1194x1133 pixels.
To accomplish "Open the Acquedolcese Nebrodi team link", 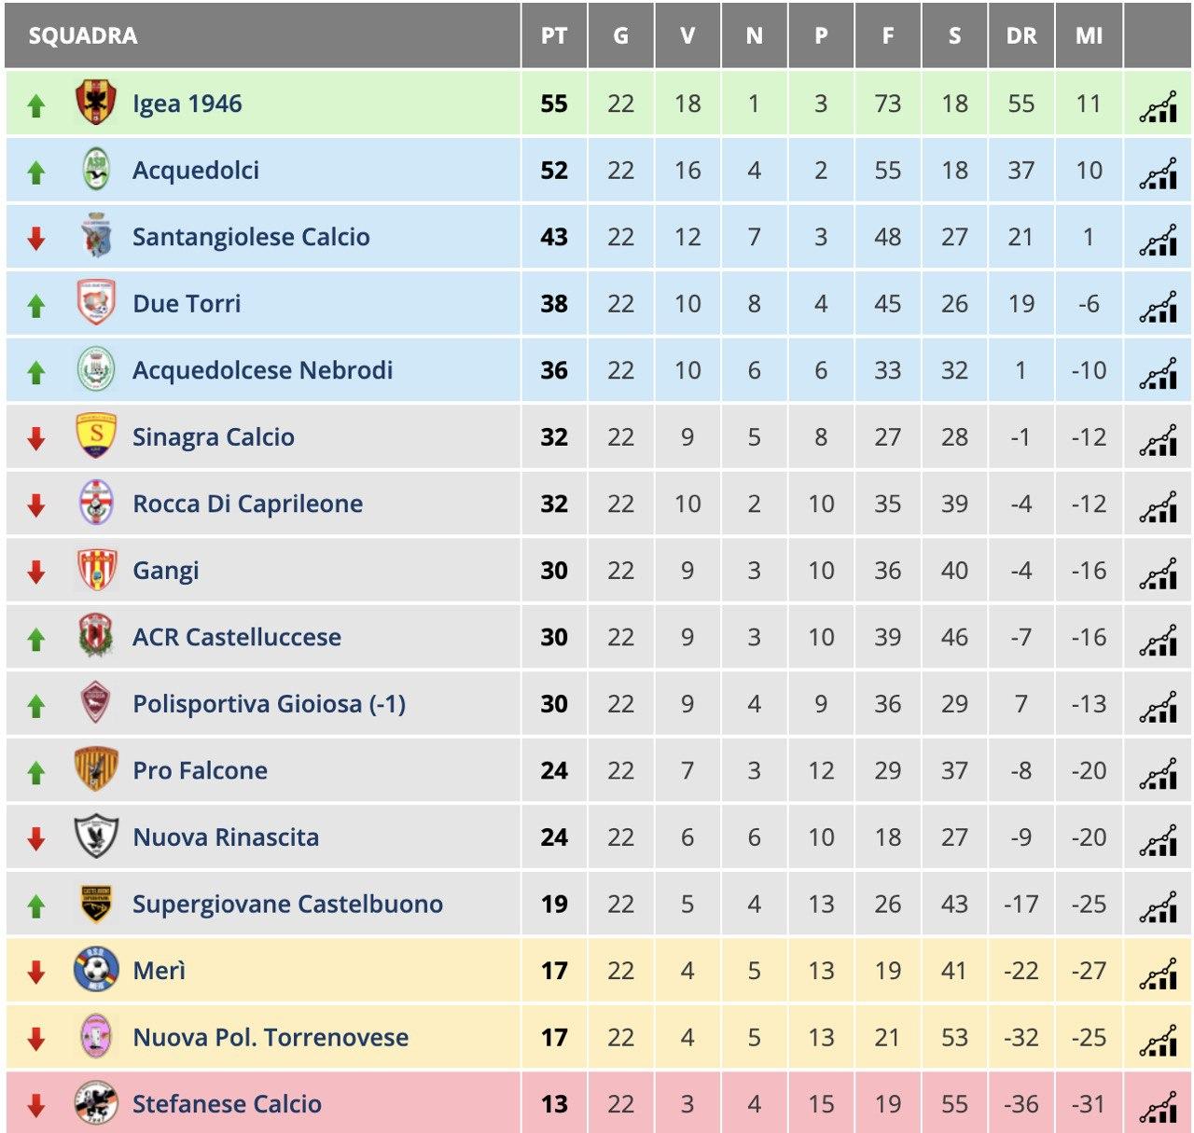I will (x=262, y=370).
